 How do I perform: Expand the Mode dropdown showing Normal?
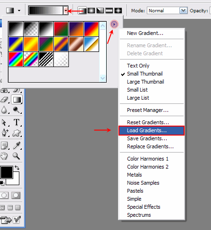point(183,10)
